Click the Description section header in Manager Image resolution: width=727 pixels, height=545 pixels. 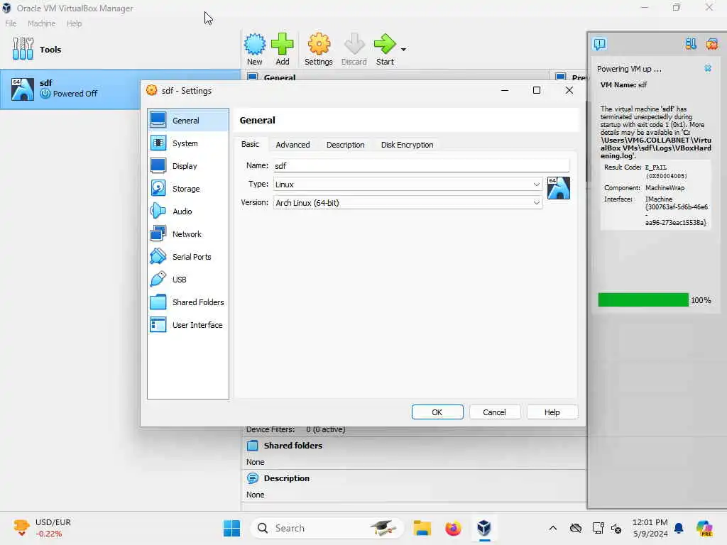tap(286, 478)
